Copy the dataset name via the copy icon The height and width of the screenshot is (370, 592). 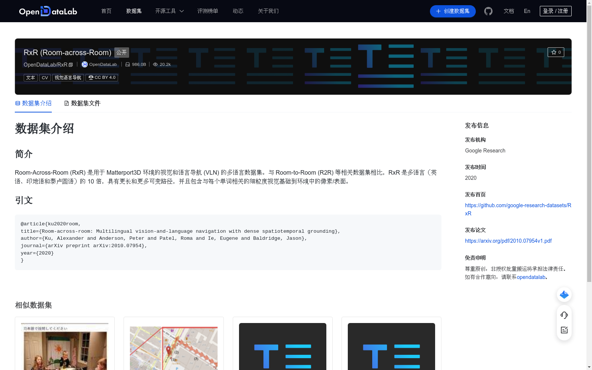click(x=70, y=64)
